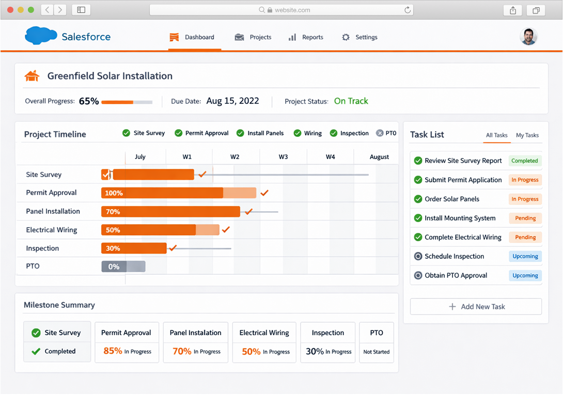Click the Panel Installation 70% timeline bar
563x395 pixels.
pos(170,212)
